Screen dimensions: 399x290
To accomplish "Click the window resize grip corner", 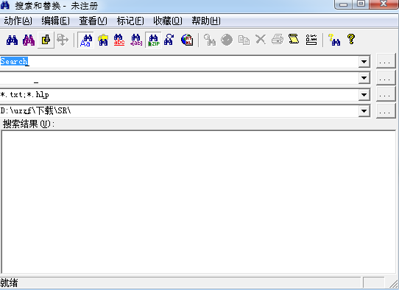I will [x=394, y=283].
